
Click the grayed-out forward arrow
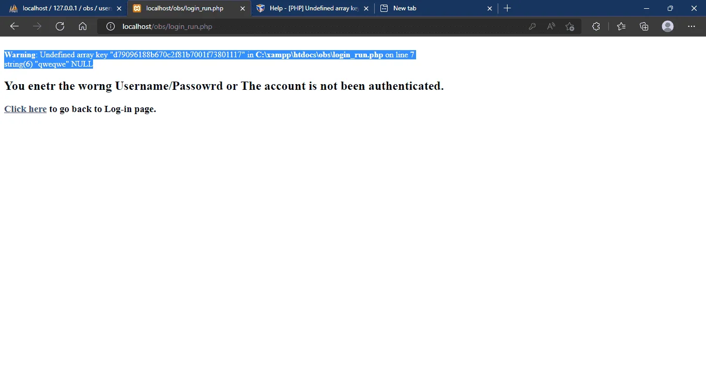37,26
